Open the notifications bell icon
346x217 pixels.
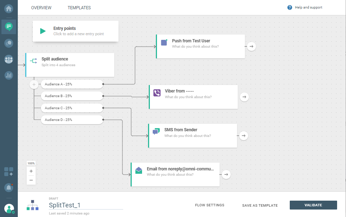pos(9,187)
